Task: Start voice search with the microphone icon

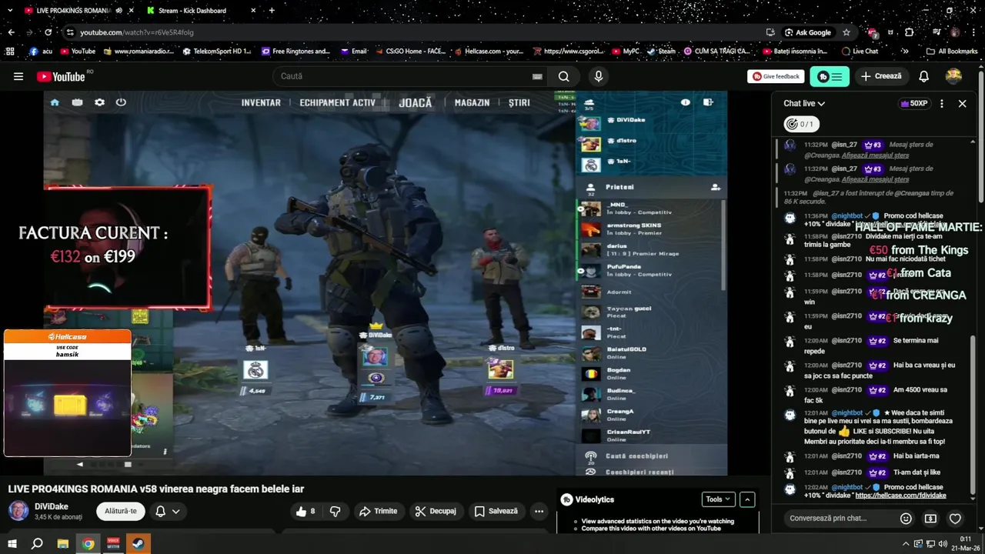Action: click(x=599, y=76)
